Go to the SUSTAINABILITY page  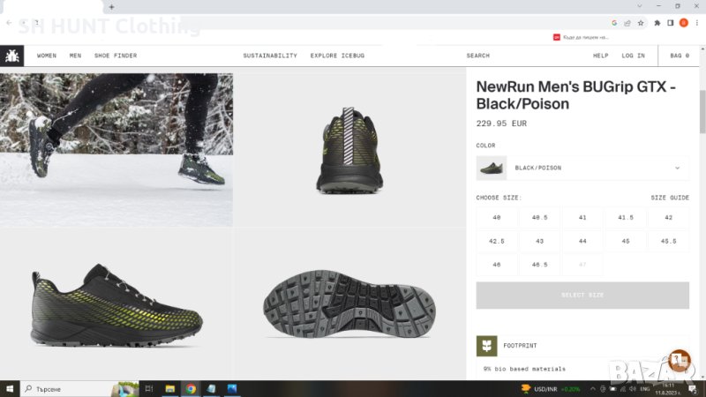coord(270,56)
